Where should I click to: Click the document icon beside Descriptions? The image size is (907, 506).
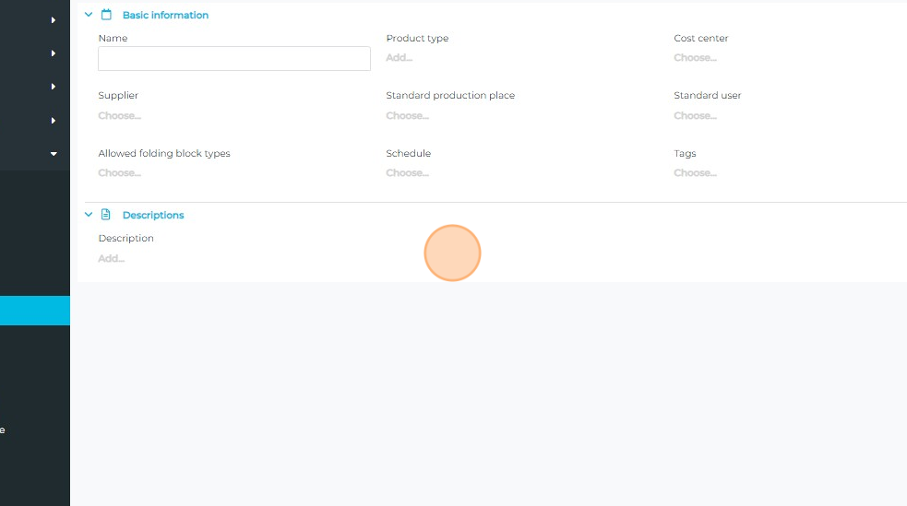(x=106, y=215)
